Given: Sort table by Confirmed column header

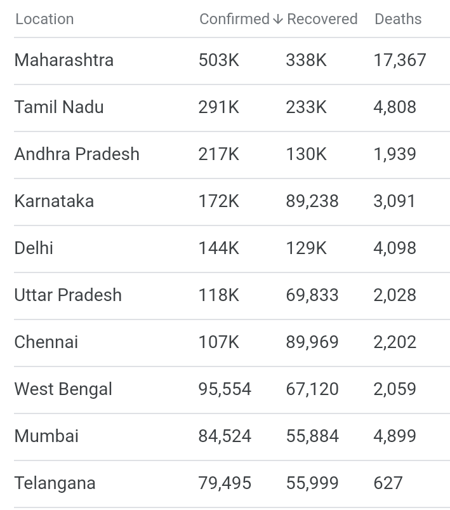Looking at the screenshot, I should 234,19.
